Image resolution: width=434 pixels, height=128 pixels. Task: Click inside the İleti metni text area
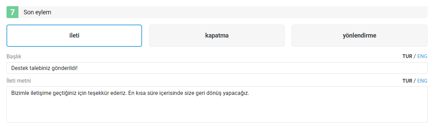coord(217,104)
